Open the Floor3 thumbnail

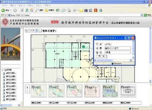[74, 91]
